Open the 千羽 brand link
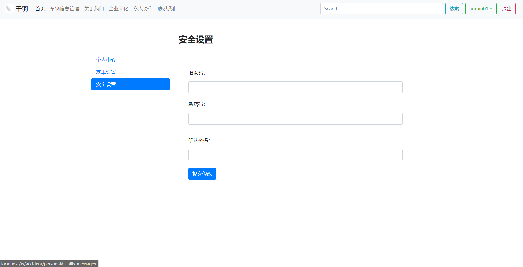This screenshot has width=523, height=267. 16,9
